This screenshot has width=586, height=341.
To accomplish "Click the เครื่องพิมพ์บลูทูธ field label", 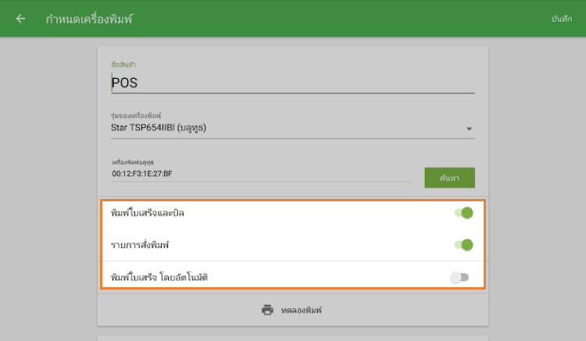I will (133, 162).
